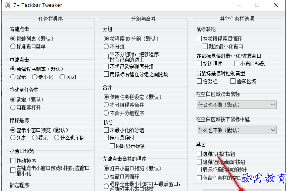
Task: Select 最小化 under 中键点击
Action: pos(35,77)
